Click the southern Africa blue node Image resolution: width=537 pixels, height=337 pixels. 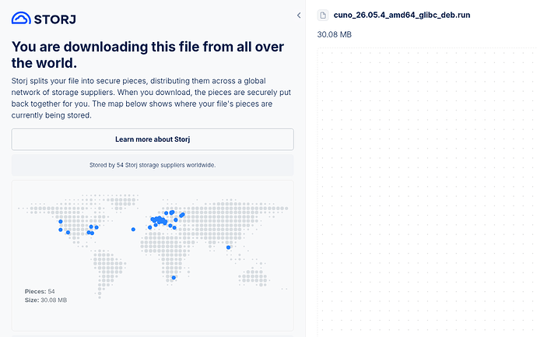pyautogui.click(x=174, y=278)
